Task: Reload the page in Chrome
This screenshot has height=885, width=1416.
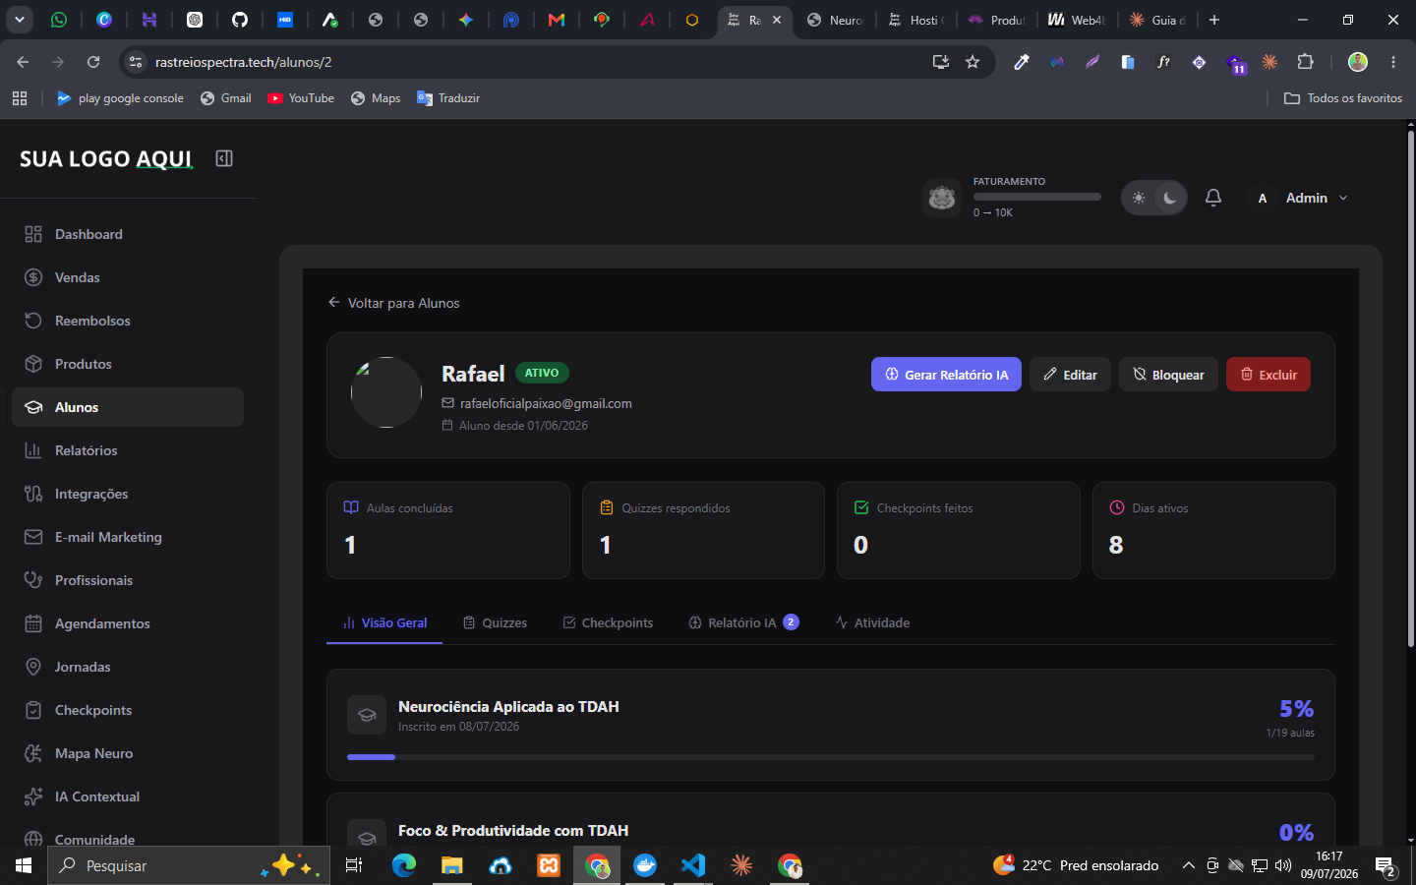Action: tap(93, 62)
